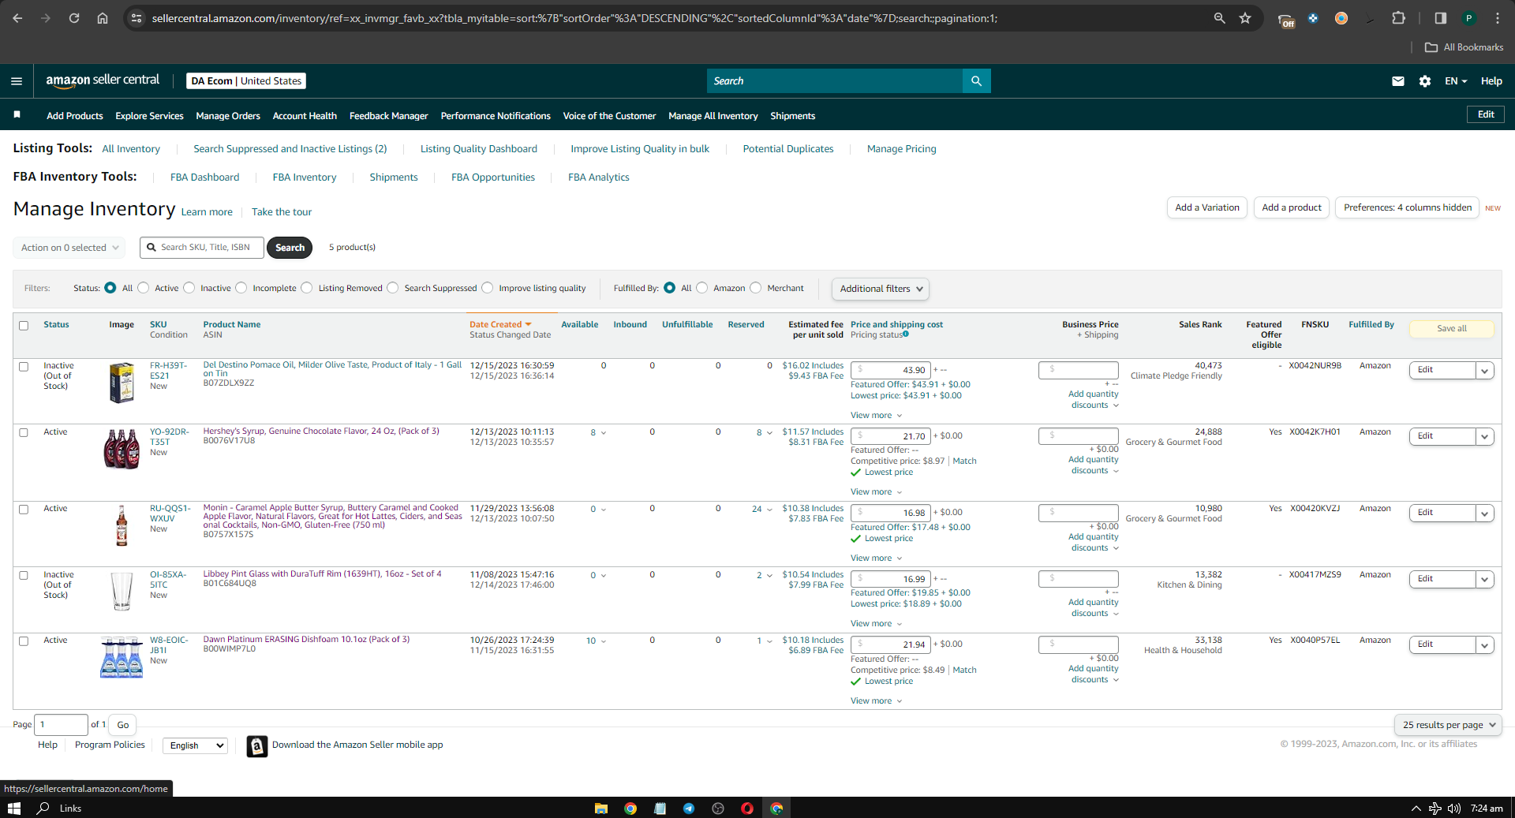
Task: Select the Incomplete status radio button
Action: (241, 288)
